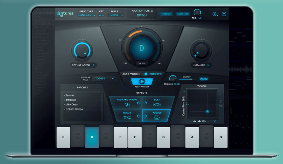Viewport: 283px width, 164px height.
Task: Click the A#/Bb black key
Action: [x=206, y=136]
